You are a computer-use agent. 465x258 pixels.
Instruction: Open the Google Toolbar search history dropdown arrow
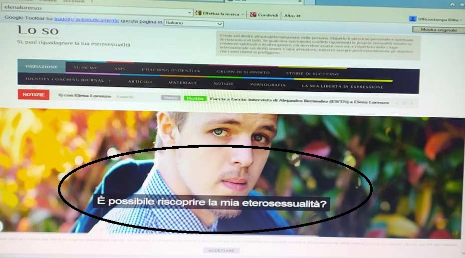pos(190,13)
